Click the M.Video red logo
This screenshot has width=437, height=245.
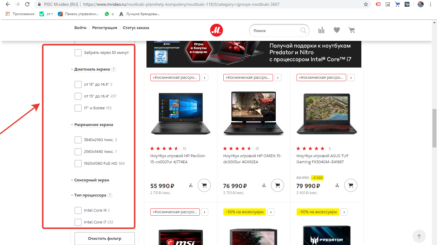[216, 30]
